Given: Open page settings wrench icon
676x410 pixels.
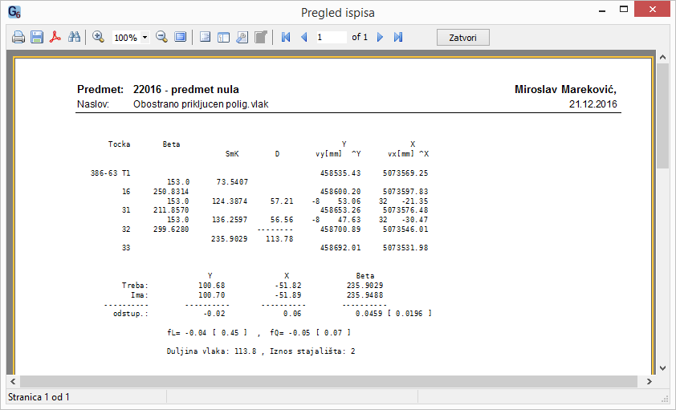Looking at the screenshot, I should pyautogui.click(x=242, y=38).
